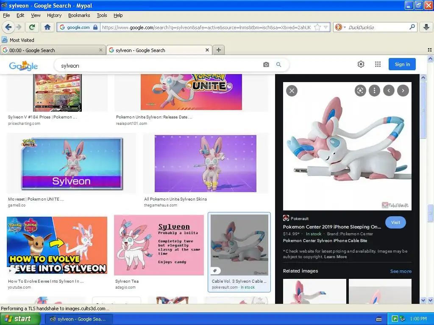Image resolution: width=434 pixels, height=325 pixels.
Task: Click the Google Lens visual search icon
Action: [x=360, y=91]
